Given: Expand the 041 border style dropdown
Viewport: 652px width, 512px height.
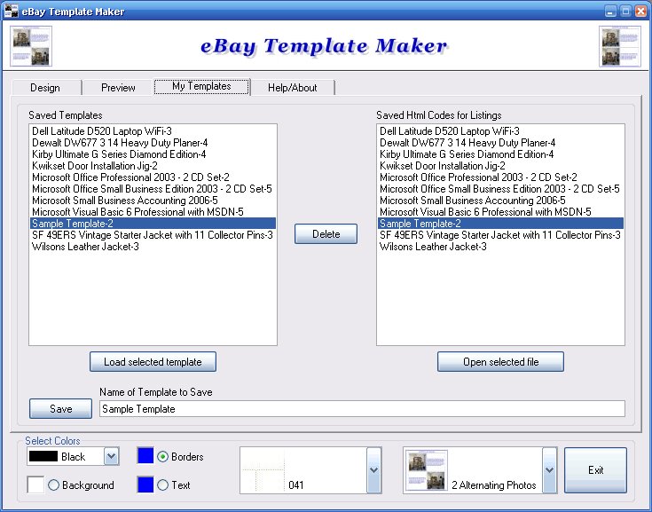Looking at the screenshot, I should [x=373, y=470].
